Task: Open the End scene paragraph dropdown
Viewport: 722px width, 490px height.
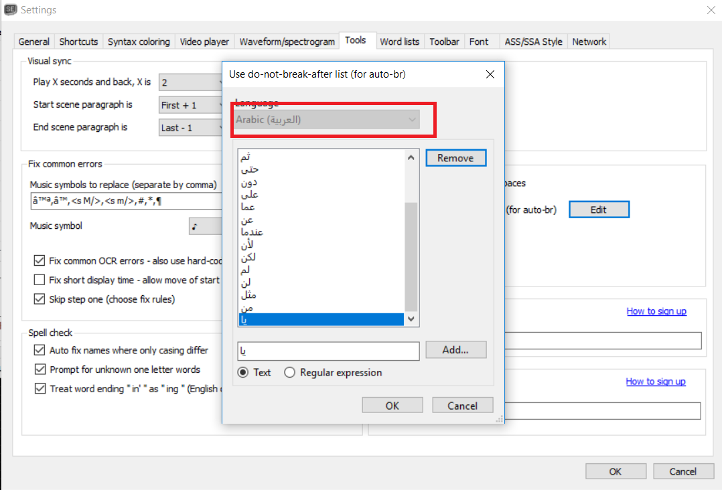Action: (191, 127)
